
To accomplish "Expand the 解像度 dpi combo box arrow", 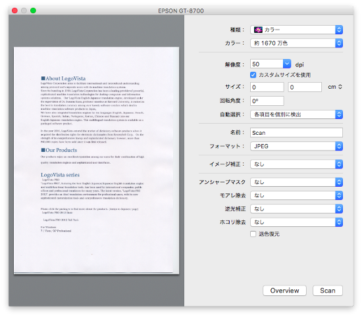I will 287,64.
